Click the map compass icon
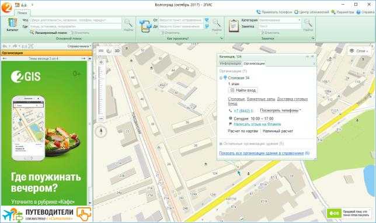Screen dimensions: 376x223 (101, 131)
